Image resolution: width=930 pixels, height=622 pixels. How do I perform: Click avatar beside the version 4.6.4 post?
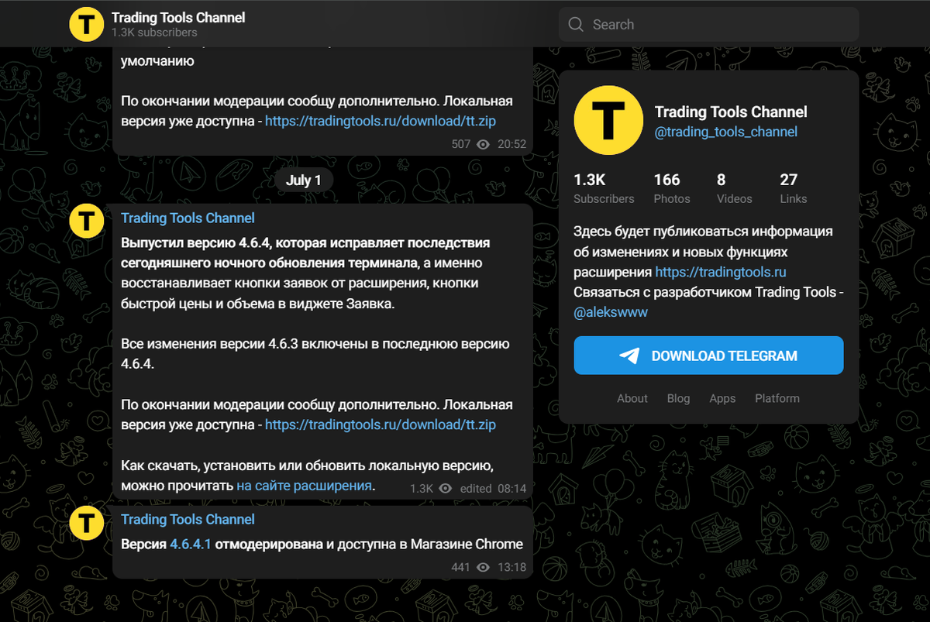tap(86, 222)
